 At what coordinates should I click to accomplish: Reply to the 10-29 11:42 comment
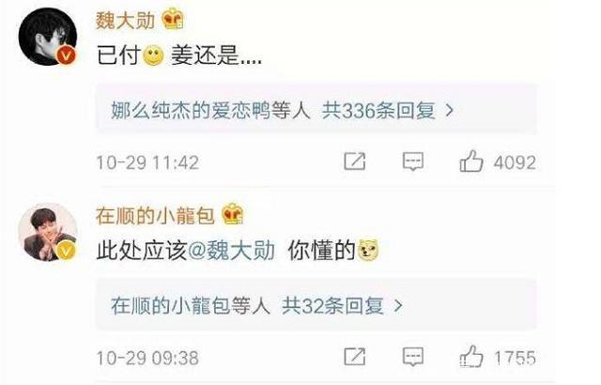tap(413, 162)
